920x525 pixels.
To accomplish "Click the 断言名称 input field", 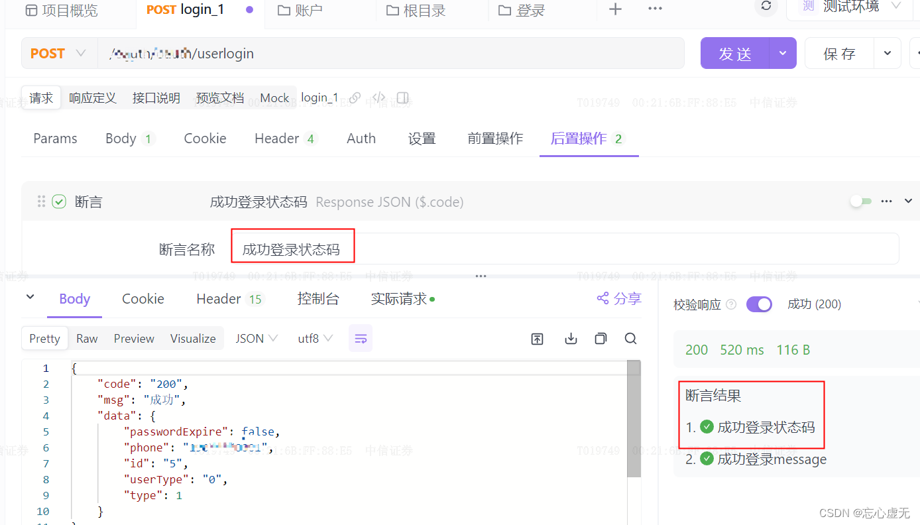I will pyautogui.click(x=565, y=249).
